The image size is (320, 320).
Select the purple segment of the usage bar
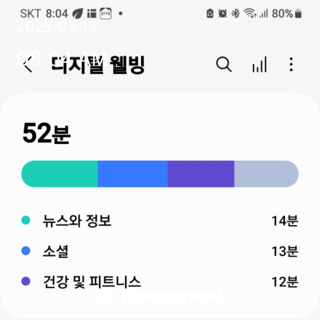[201, 174]
